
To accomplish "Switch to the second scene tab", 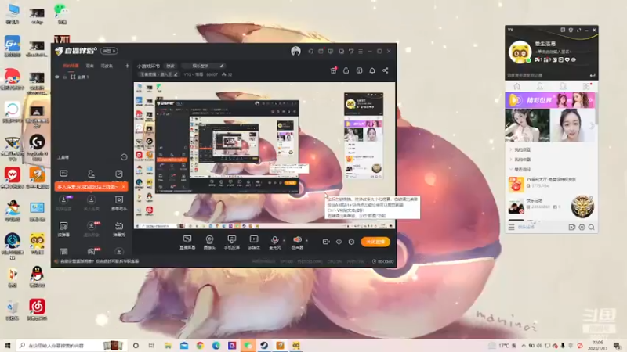I will [x=90, y=66].
